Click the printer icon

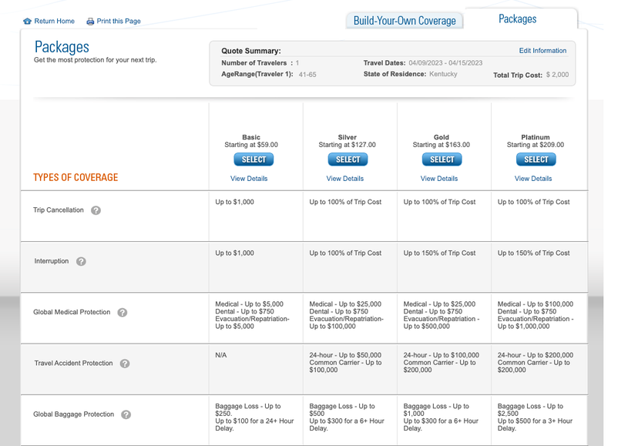[x=89, y=21]
